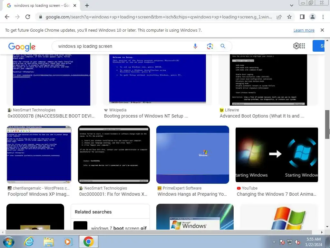Click the horizontal scrollbar track

tap(162, 232)
